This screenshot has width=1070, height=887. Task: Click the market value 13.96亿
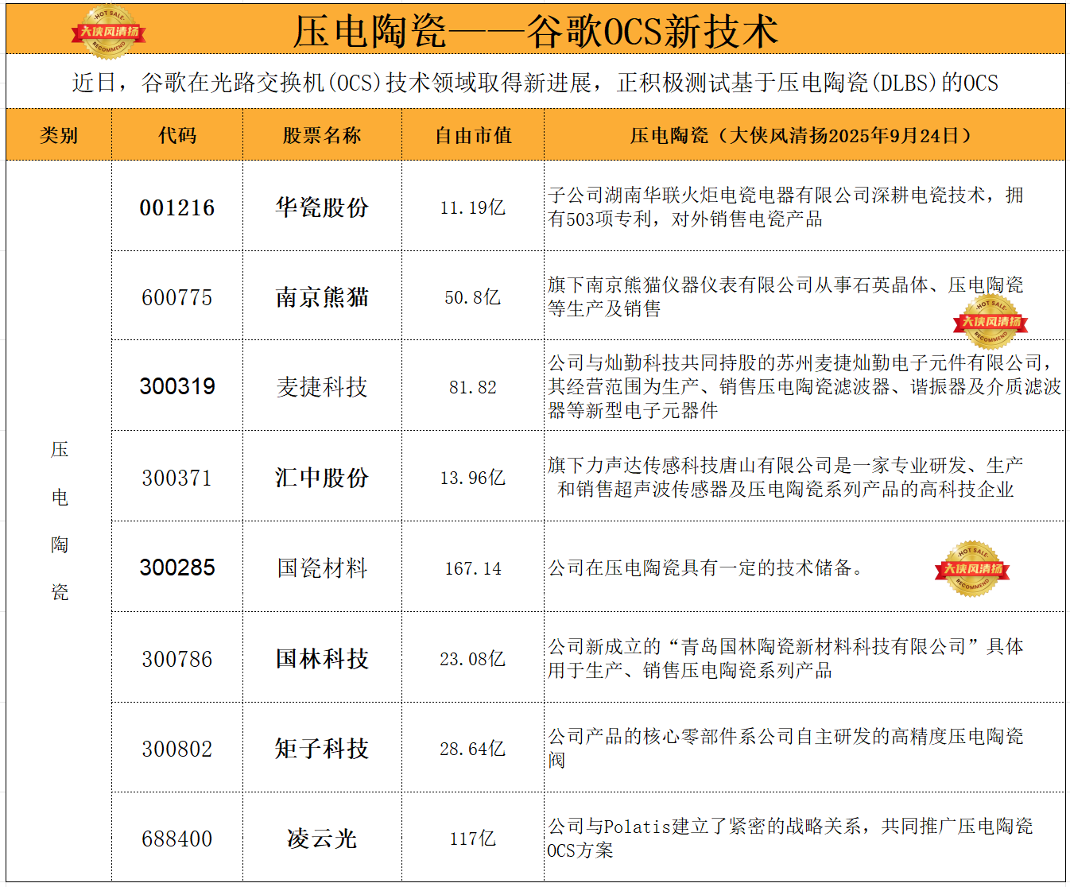[x=473, y=478]
